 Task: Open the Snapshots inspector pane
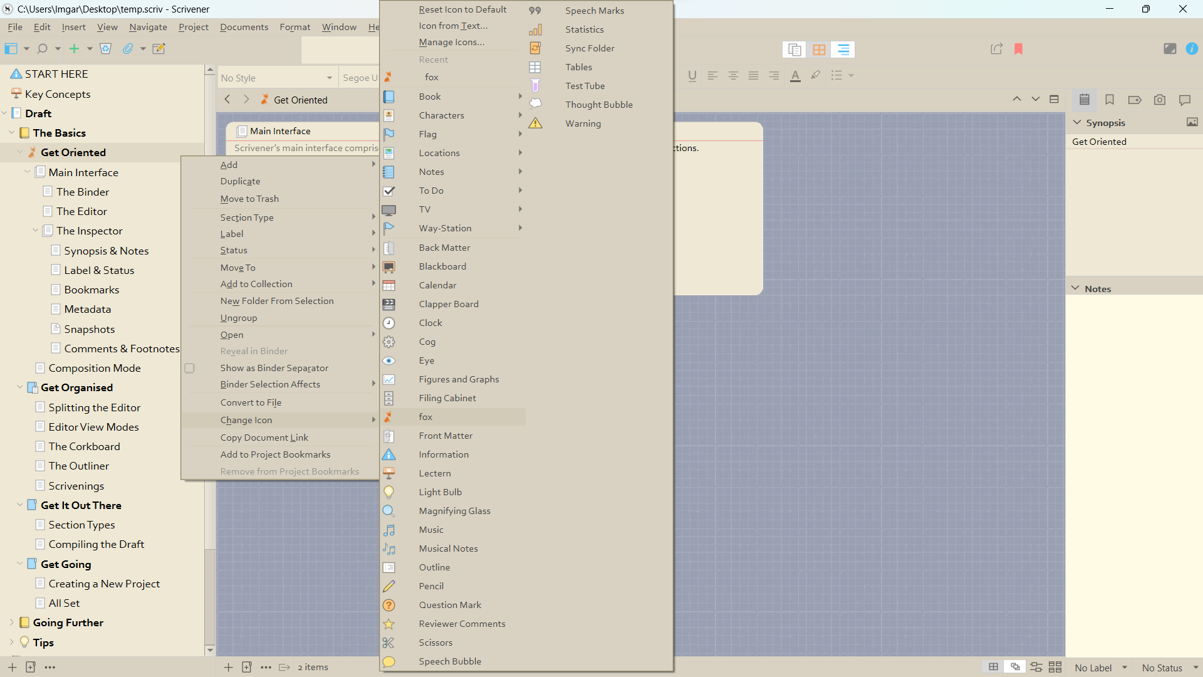click(x=1160, y=100)
